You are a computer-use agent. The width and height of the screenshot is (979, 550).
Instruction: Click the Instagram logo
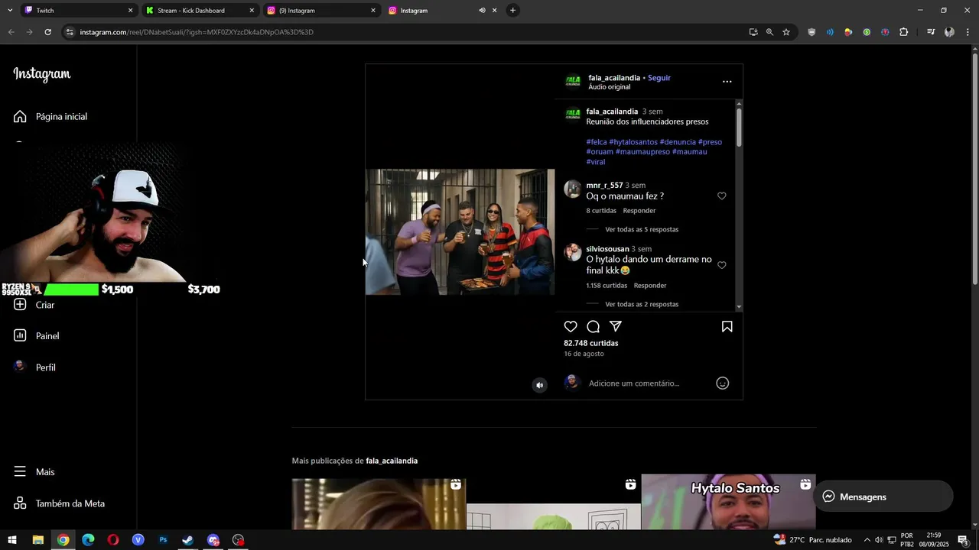click(42, 74)
